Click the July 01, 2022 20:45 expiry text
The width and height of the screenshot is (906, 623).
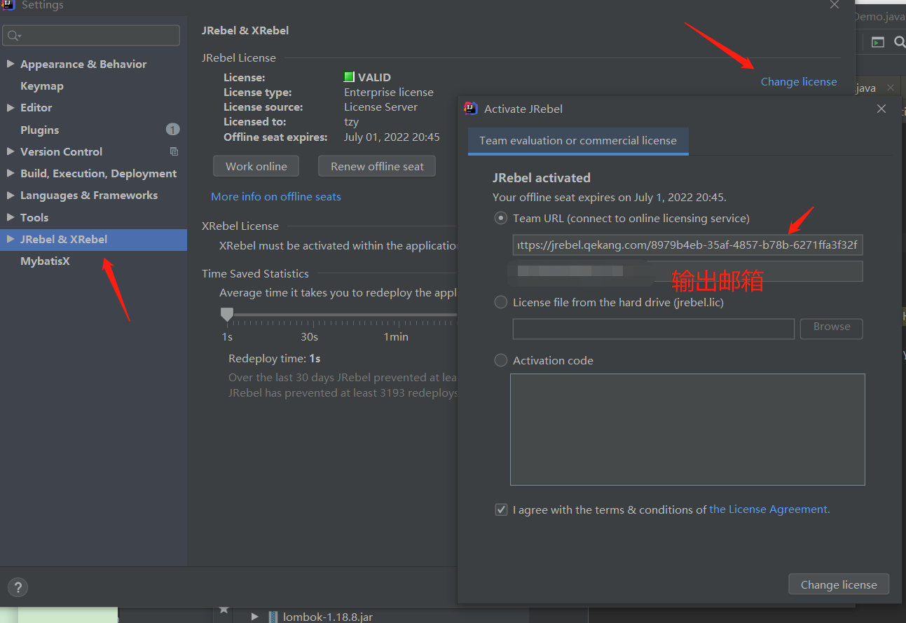coord(392,137)
